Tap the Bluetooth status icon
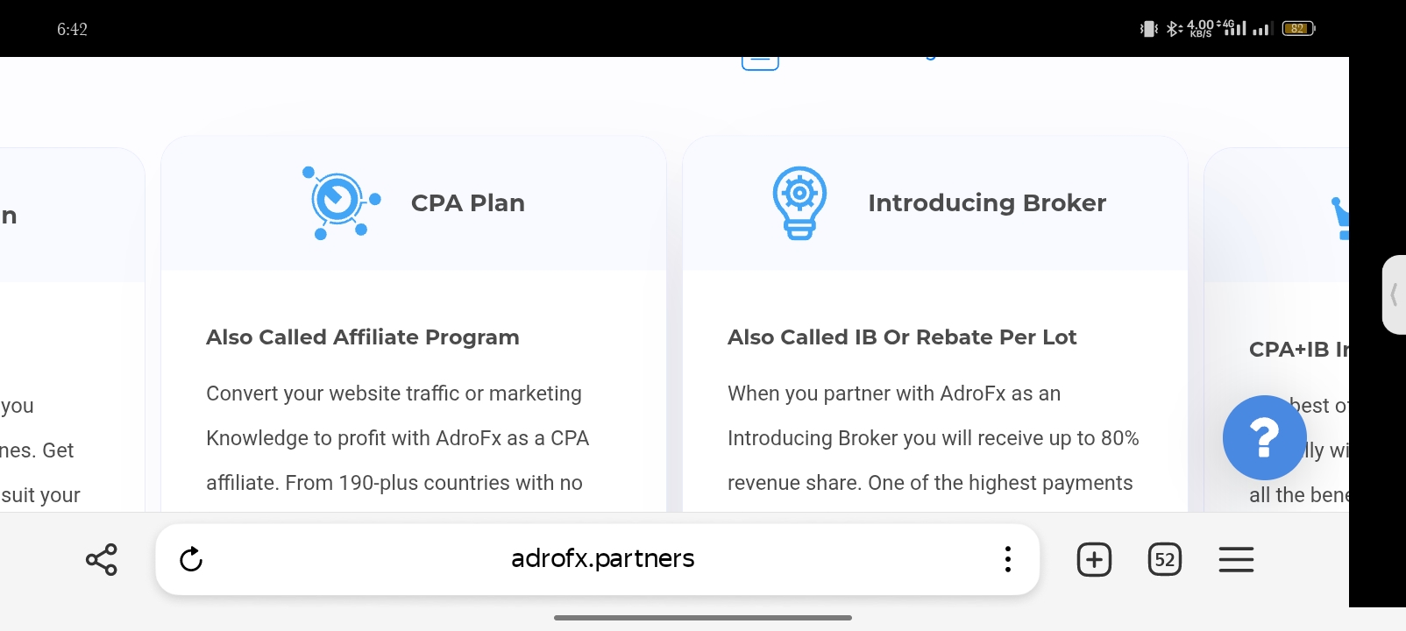The width and height of the screenshot is (1406, 631). pos(1175,29)
